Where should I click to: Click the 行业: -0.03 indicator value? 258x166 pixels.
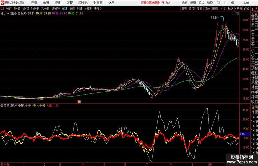tap(39, 106)
